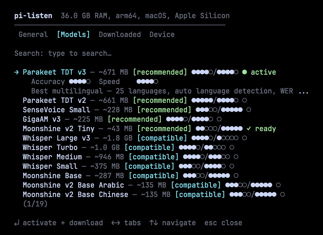Click the status circle for SenseVoice Small
Image resolution: width=323 pixels, height=235 pixels.
point(249,110)
